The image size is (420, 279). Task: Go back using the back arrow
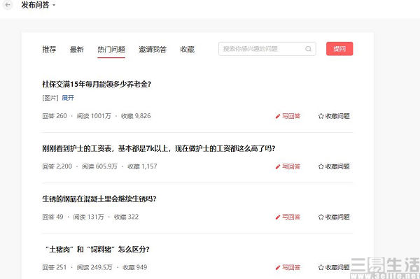click(x=8, y=5)
